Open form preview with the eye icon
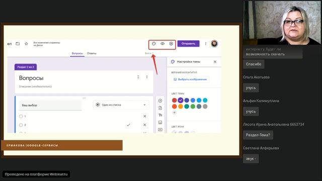 tap(163, 44)
